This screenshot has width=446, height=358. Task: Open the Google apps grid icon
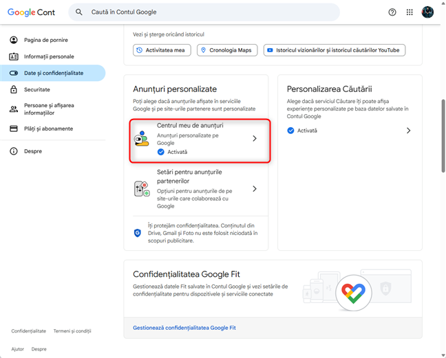[410, 12]
